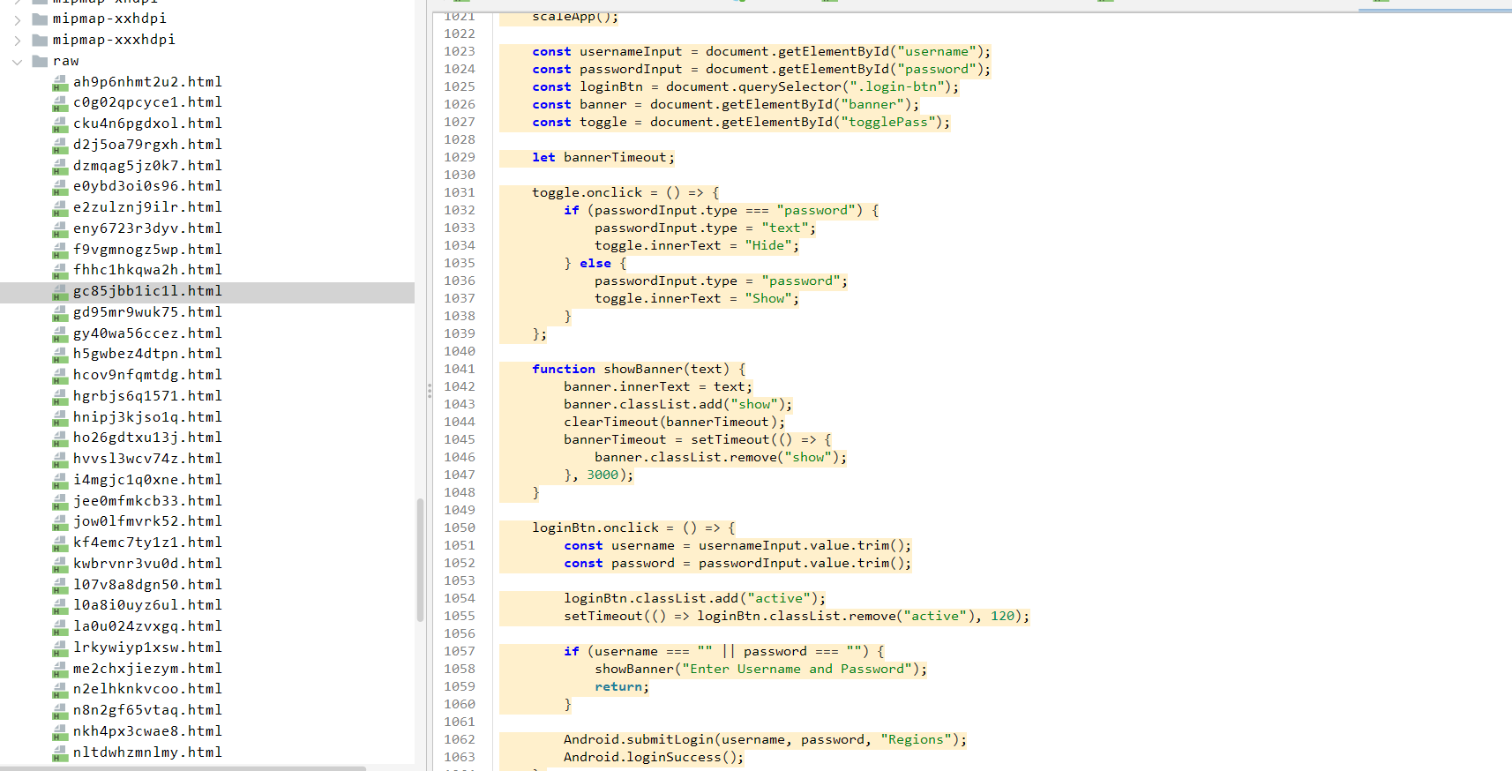
Task: Click the file icon beside gd95mr9wuk75.html
Action: [x=60, y=313]
